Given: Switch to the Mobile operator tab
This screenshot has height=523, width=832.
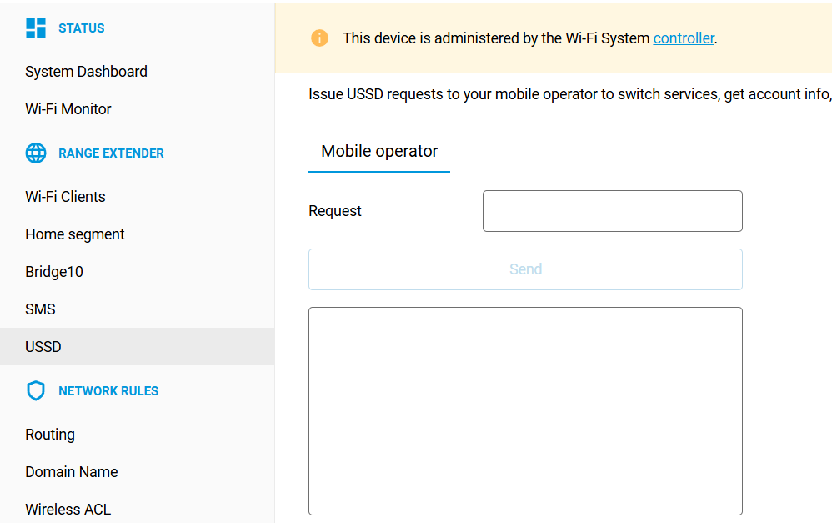Looking at the screenshot, I should pyautogui.click(x=379, y=151).
